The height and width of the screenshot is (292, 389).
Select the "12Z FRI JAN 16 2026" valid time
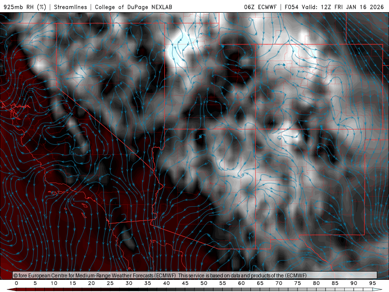(352, 7)
